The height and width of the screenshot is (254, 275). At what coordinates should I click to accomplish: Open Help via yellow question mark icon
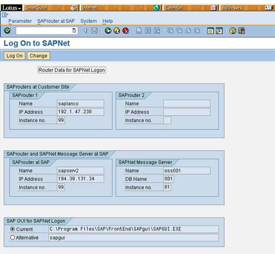(x=233, y=31)
